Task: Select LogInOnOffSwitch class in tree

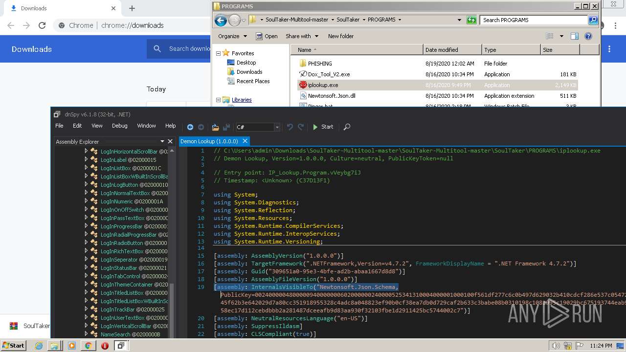Action: [x=134, y=210]
